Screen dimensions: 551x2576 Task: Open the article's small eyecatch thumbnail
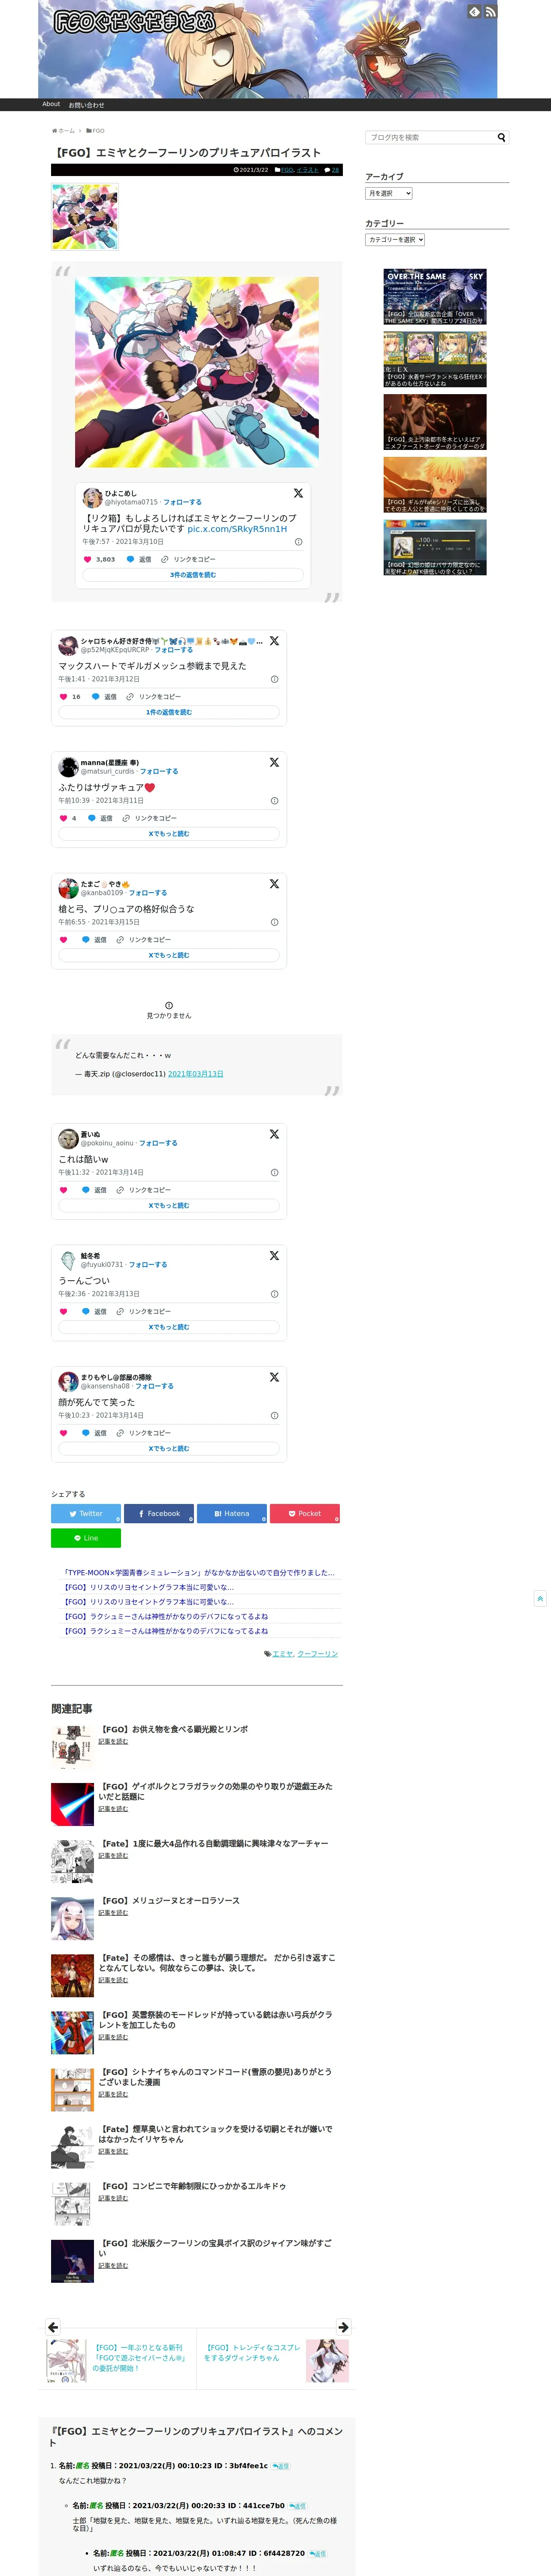coord(85,216)
